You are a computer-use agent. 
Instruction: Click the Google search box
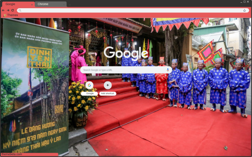point(126,70)
